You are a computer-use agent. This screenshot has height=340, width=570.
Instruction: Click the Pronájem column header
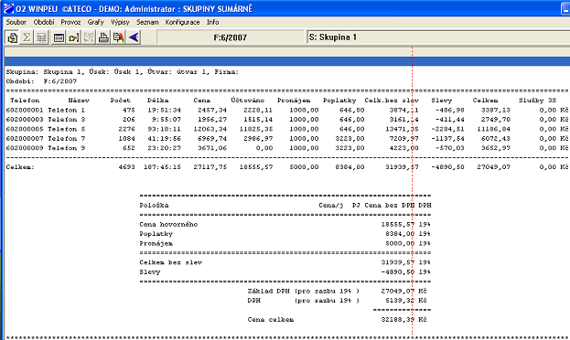(x=294, y=101)
